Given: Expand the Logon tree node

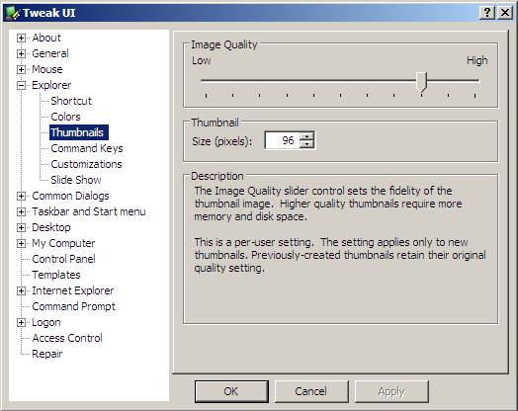Looking at the screenshot, I should (21, 322).
